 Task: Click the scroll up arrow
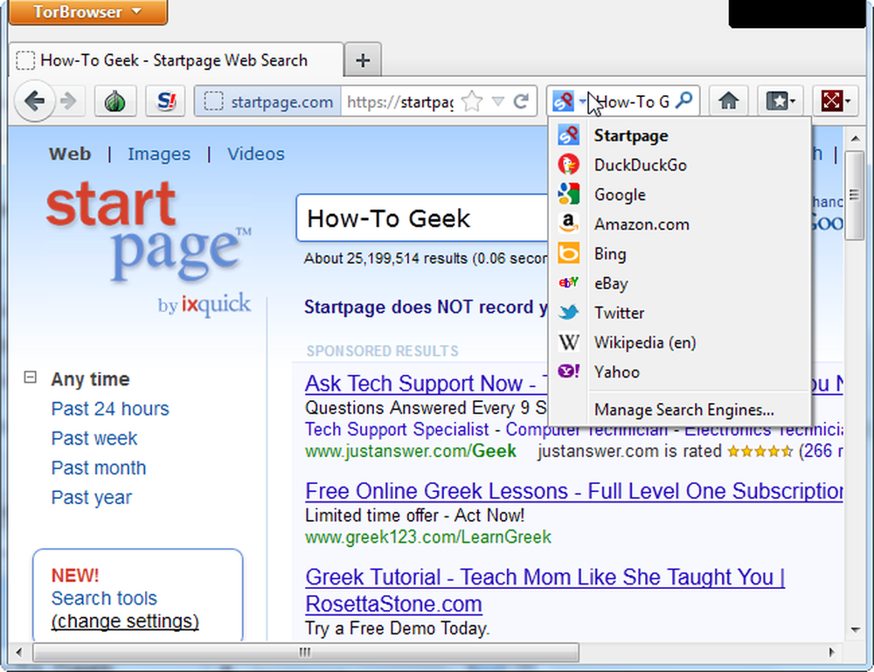pyautogui.click(x=855, y=137)
